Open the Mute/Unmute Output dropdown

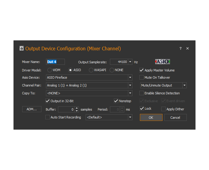pyautogui.click(x=184, y=85)
